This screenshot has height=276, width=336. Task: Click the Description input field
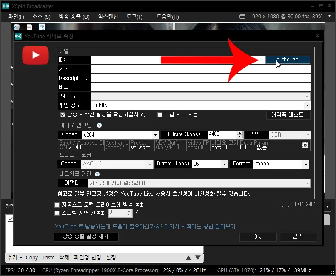pyautogui.click(x=201, y=78)
